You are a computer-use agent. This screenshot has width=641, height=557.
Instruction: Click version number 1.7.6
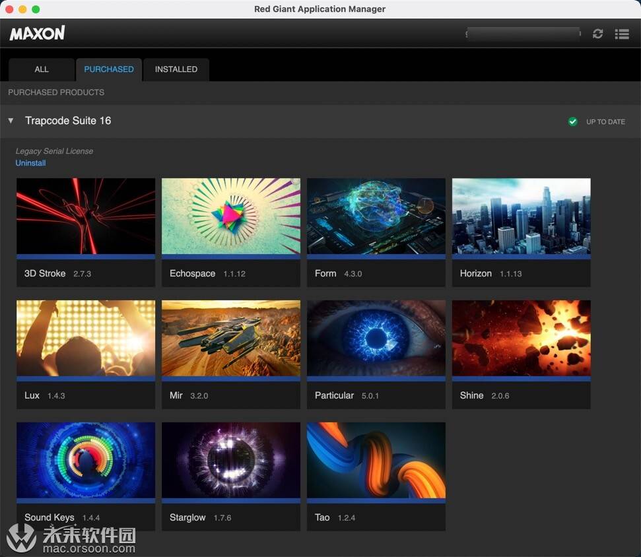(x=222, y=518)
